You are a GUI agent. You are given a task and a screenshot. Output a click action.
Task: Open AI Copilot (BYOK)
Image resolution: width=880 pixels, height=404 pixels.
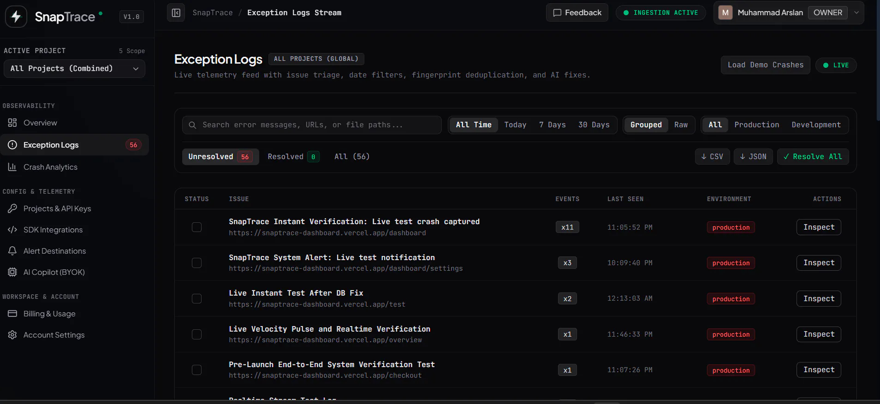click(x=74, y=272)
